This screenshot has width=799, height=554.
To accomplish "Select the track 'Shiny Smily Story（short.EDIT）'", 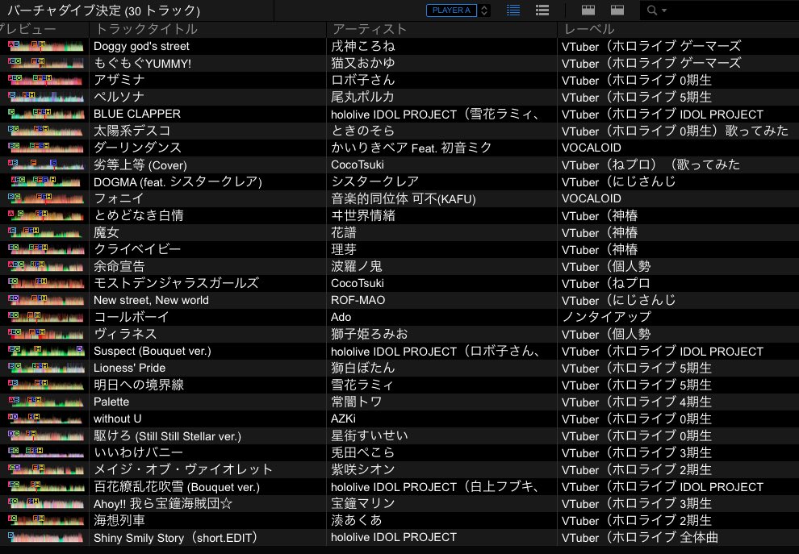I will (177, 538).
